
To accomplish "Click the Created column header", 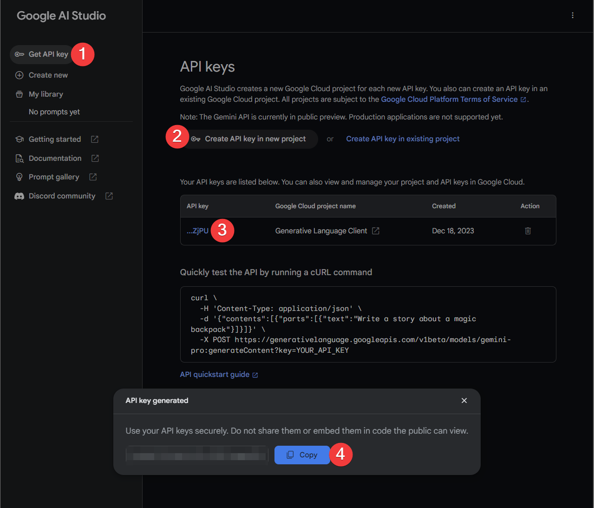I will 444,206.
